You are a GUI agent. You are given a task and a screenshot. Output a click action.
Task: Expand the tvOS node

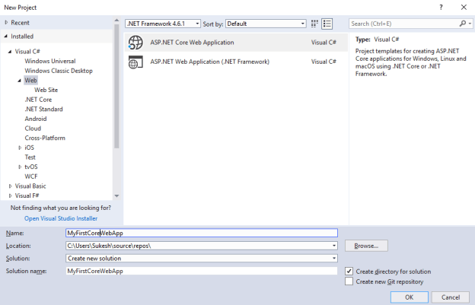click(x=20, y=167)
